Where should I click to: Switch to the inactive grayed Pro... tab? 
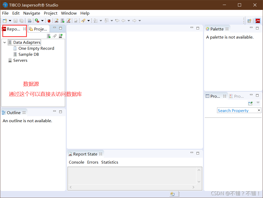[236, 96]
